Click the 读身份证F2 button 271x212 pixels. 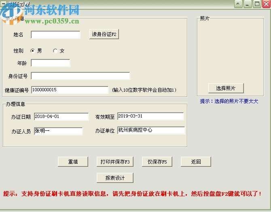click(104, 34)
